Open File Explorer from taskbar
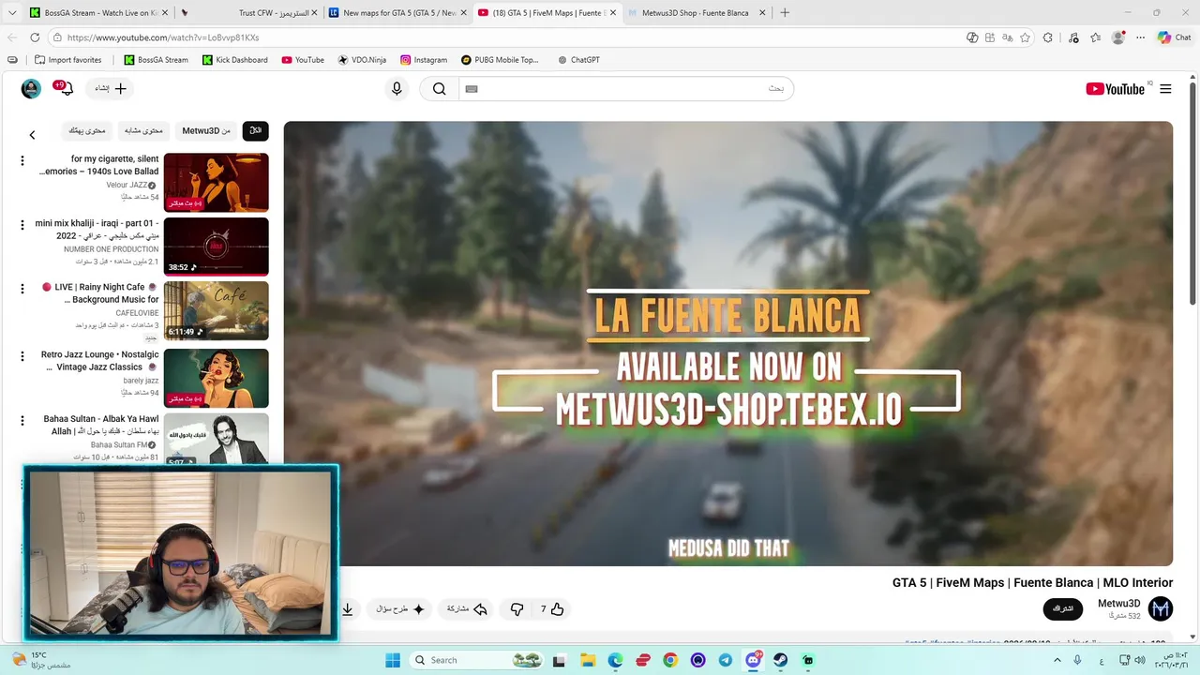 tap(588, 660)
